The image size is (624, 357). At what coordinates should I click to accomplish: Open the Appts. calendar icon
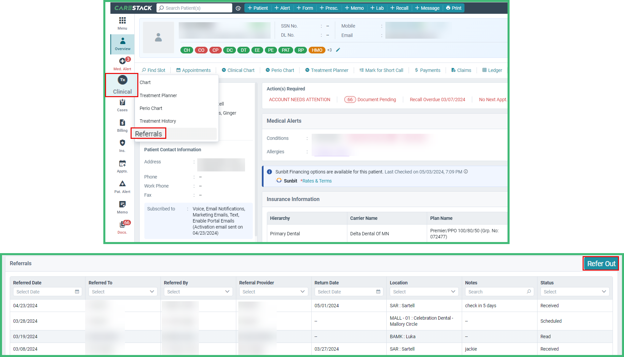point(122,164)
